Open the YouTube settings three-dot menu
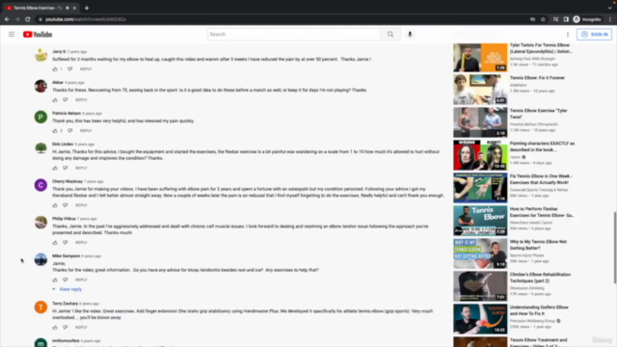 568,35
